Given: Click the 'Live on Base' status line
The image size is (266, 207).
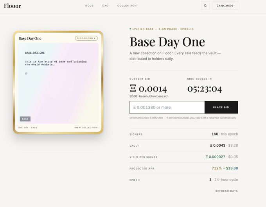Looking at the screenshot, I should click(x=162, y=29).
